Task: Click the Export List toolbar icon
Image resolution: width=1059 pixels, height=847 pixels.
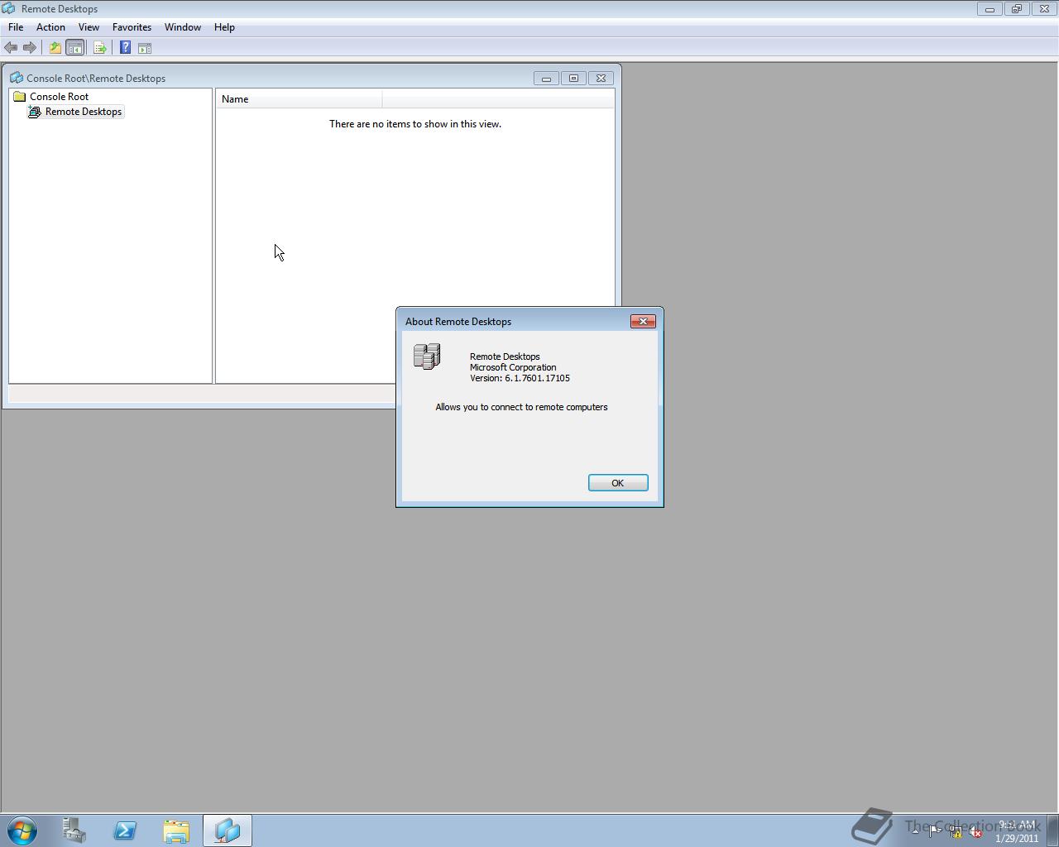Action: point(99,48)
